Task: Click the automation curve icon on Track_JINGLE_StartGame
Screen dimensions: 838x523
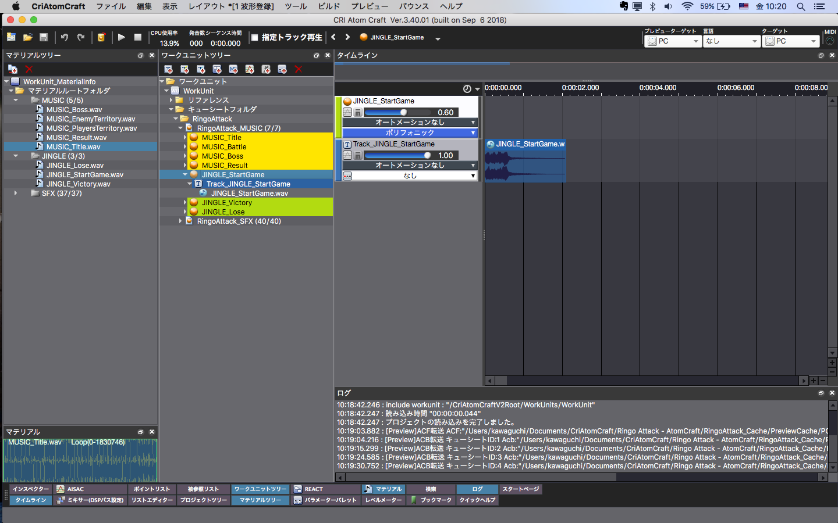Action: pyautogui.click(x=347, y=155)
